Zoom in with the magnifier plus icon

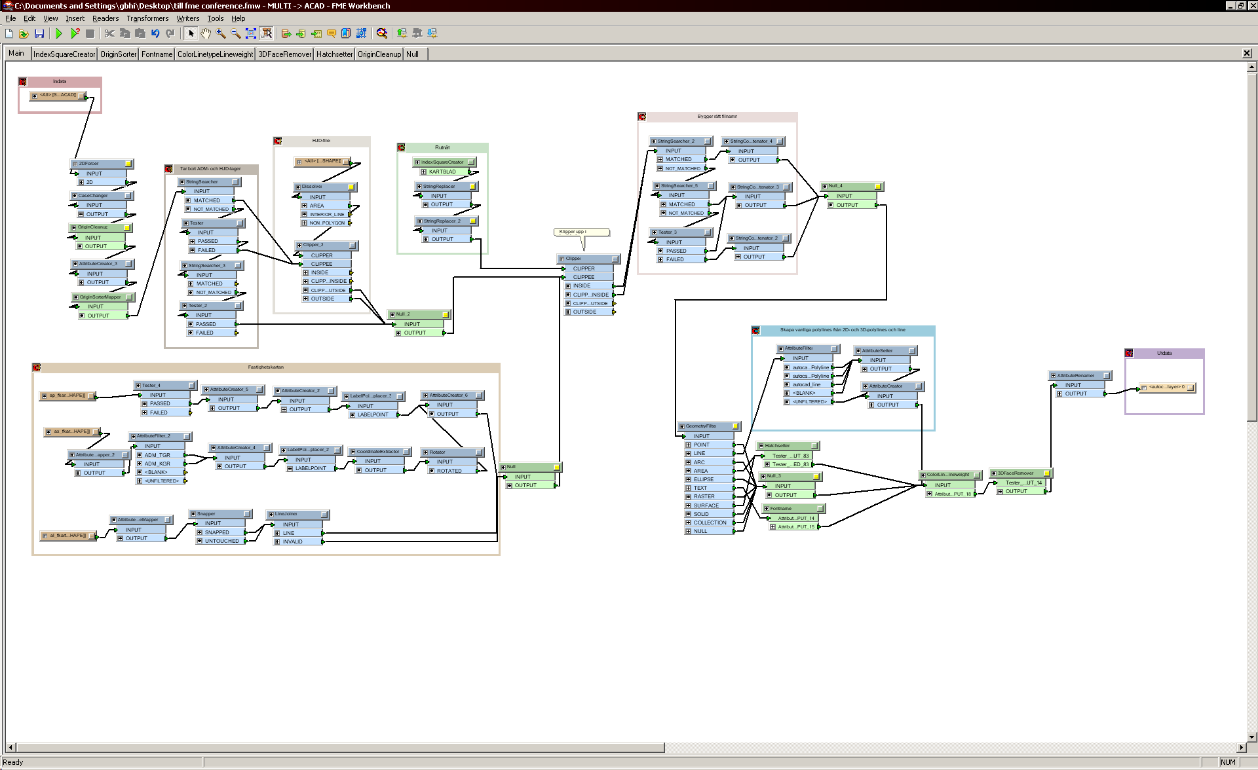tap(221, 33)
